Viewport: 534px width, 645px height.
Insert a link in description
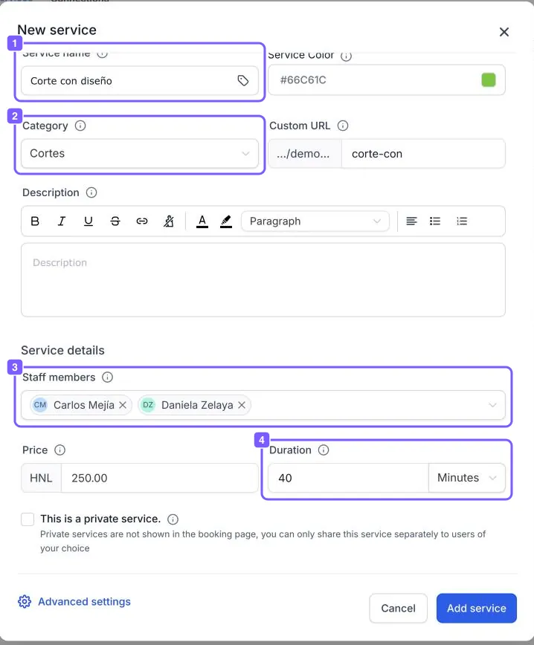click(x=141, y=221)
